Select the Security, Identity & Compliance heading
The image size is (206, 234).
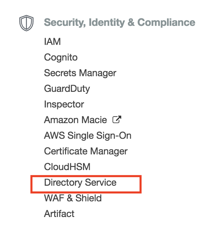coord(120,22)
